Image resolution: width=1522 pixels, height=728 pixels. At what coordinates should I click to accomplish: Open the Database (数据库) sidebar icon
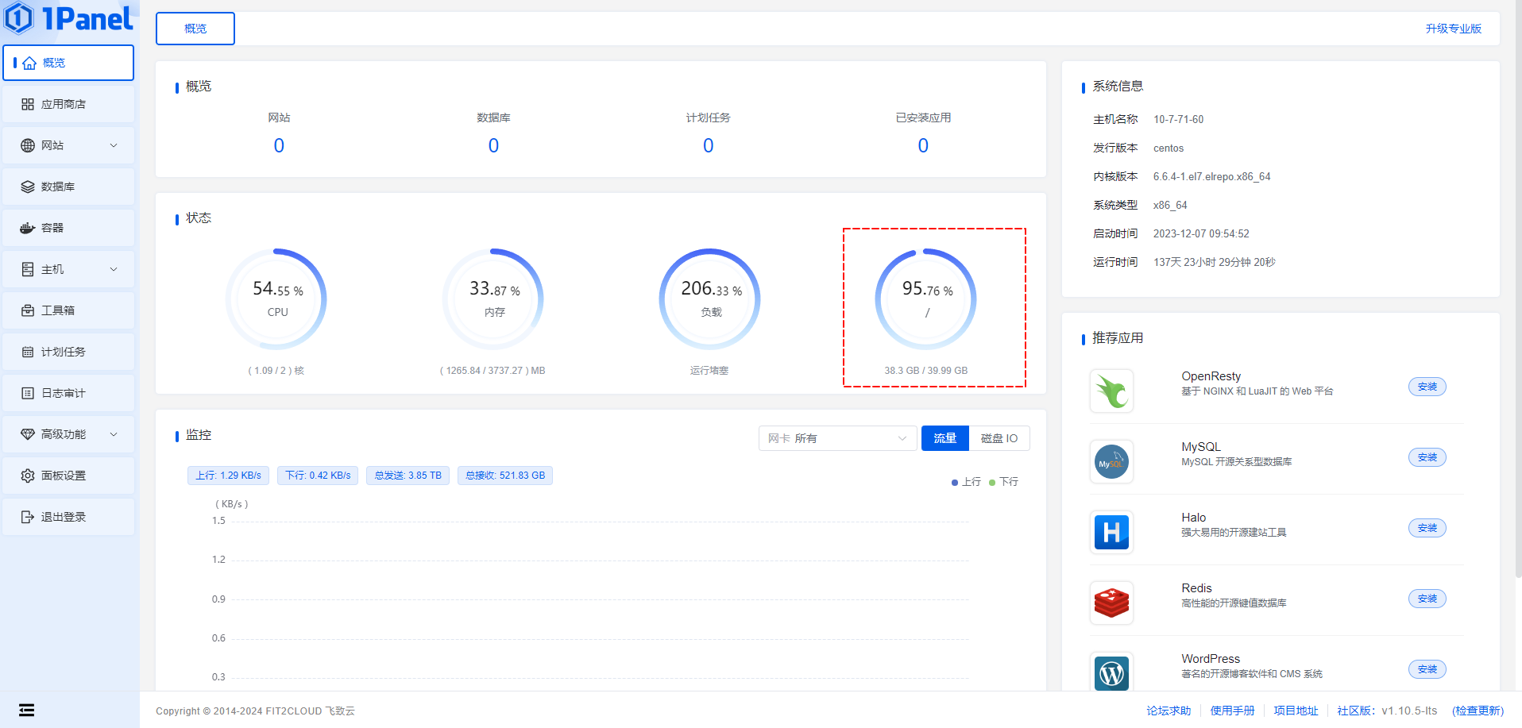(x=28, y=187)
